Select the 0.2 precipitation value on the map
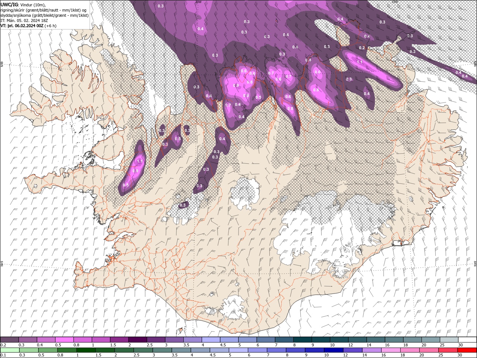Screen dimensions: 477x358 click(x=362, y=48)
